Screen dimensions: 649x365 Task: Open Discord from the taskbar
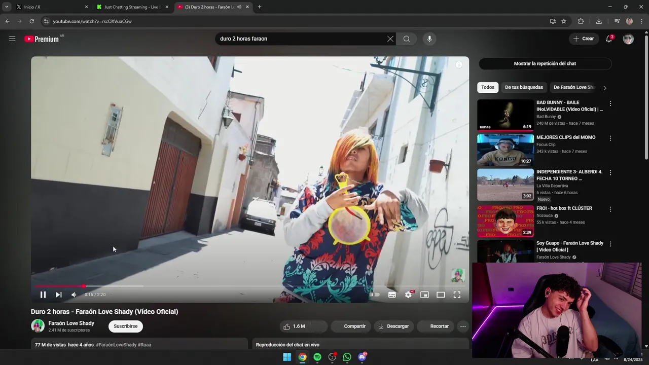click(362, 357)
